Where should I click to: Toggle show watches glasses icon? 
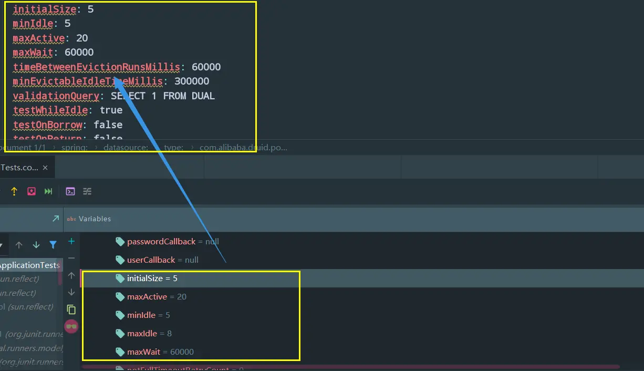pos(71,326)
